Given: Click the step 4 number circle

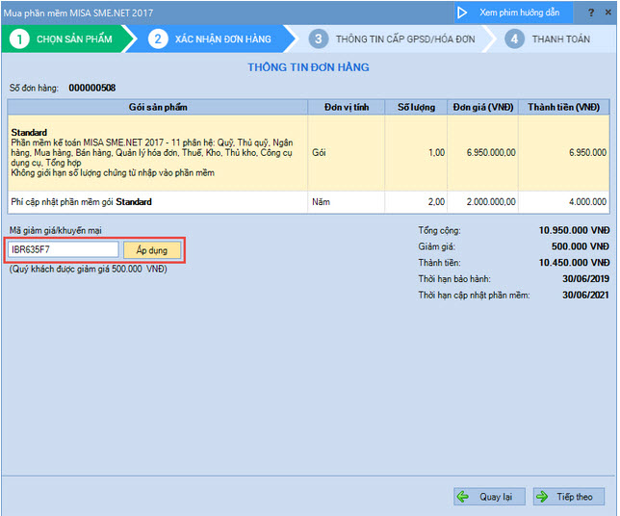Looking at the screenshot, I should click(x=515, y=39).
